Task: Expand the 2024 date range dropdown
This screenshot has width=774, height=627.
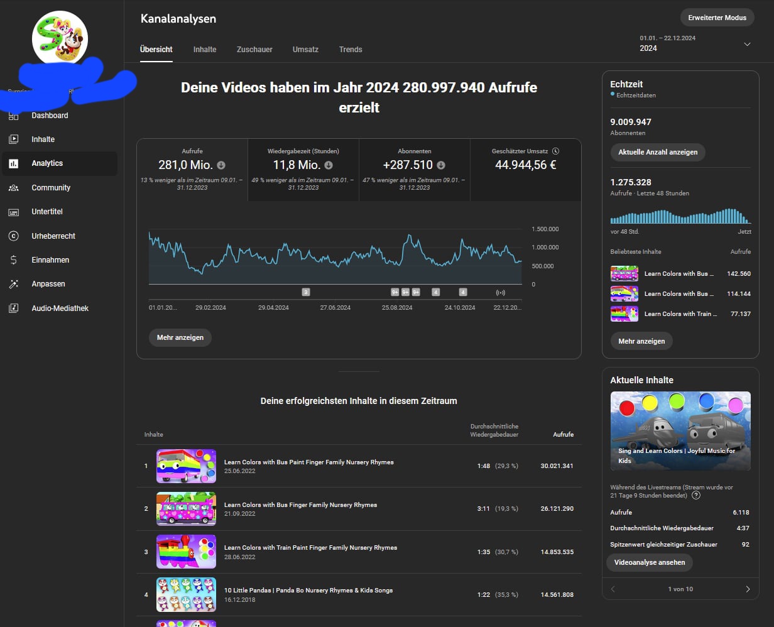Action: click(x=747, y=44)
